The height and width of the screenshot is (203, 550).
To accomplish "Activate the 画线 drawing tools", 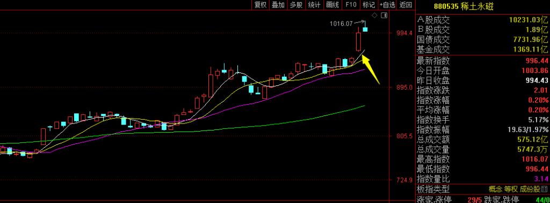I will [332, 4].
